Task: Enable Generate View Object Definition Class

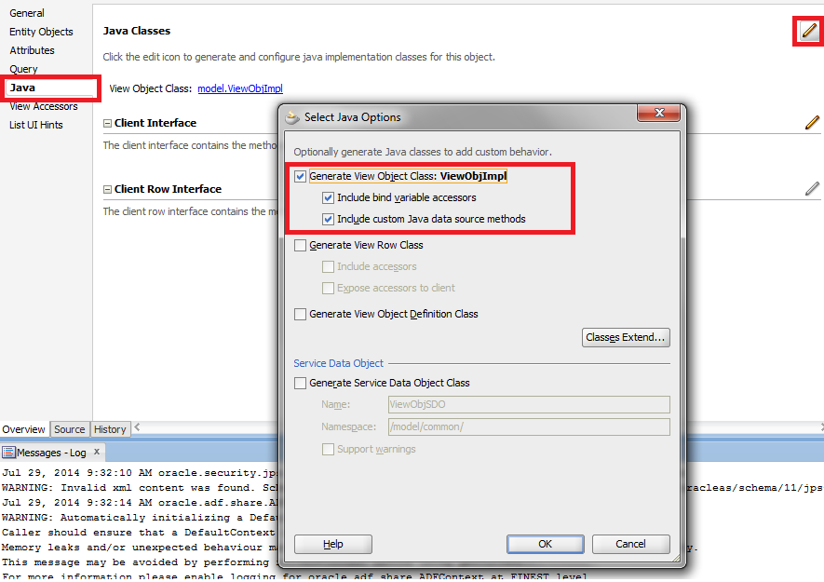Action: [300, 315]
